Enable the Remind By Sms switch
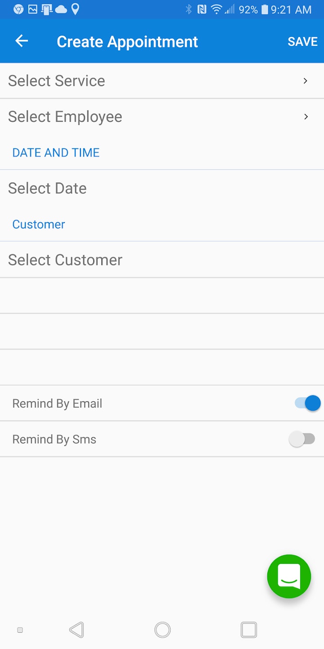Screen dimensions: 324x649 click(301, 439)
